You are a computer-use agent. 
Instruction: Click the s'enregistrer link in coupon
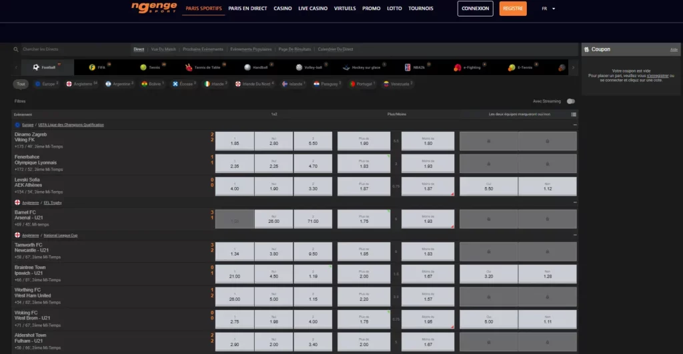(x=657, y=76)
